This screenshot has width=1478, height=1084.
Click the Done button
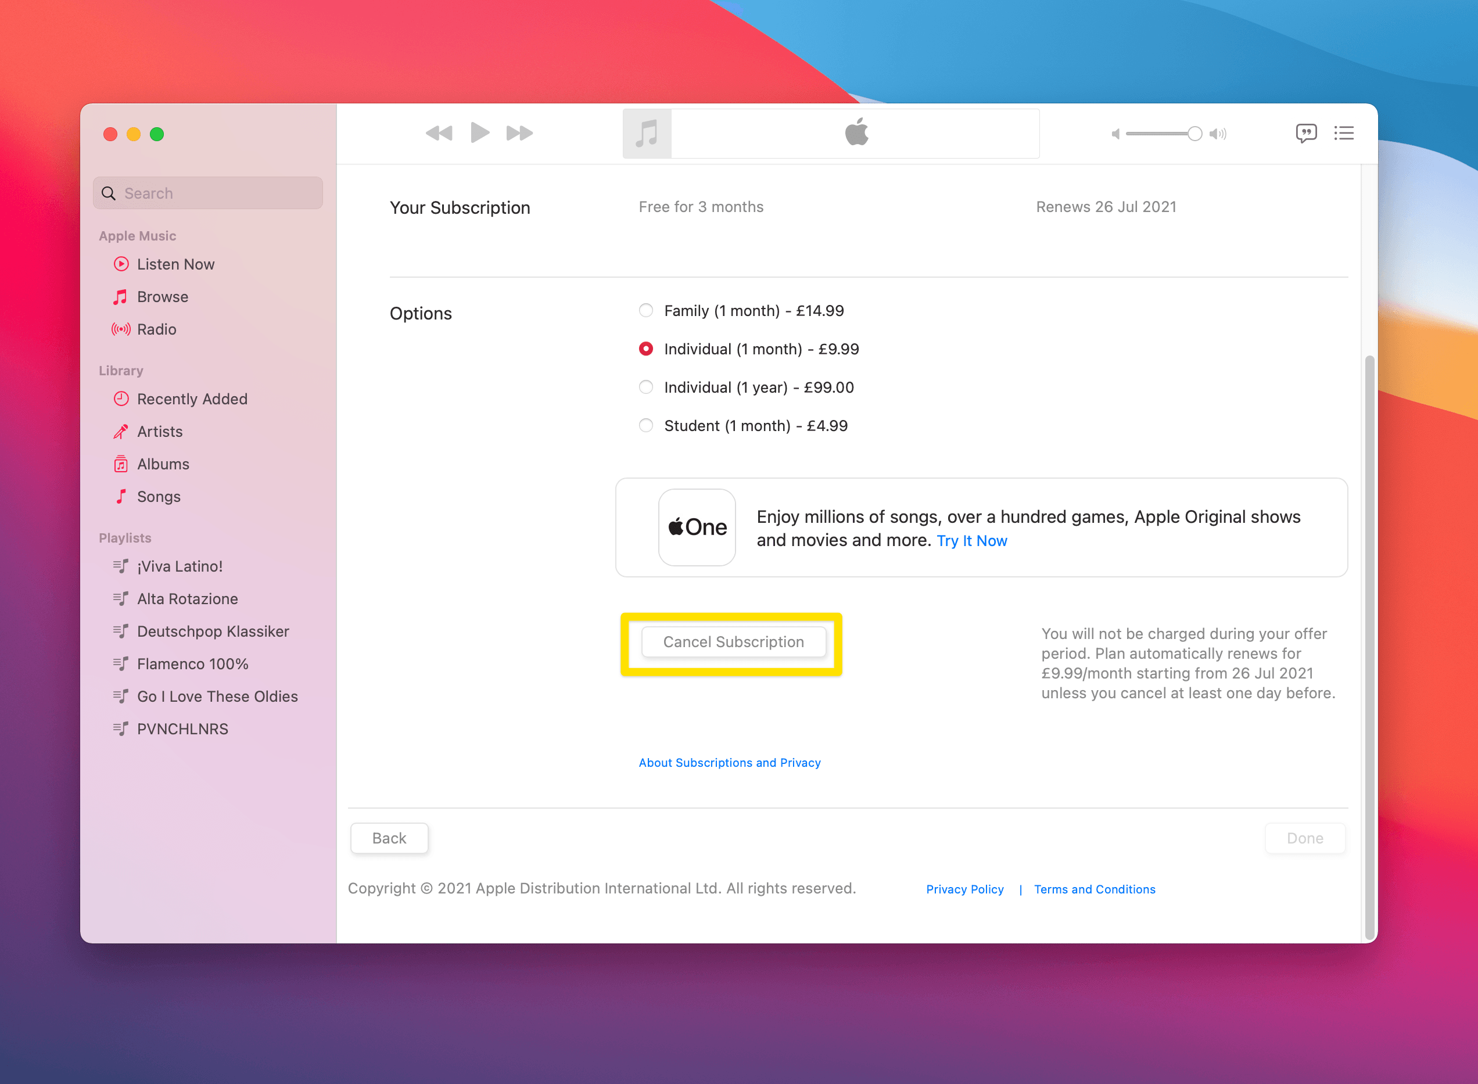point(1305,839)
